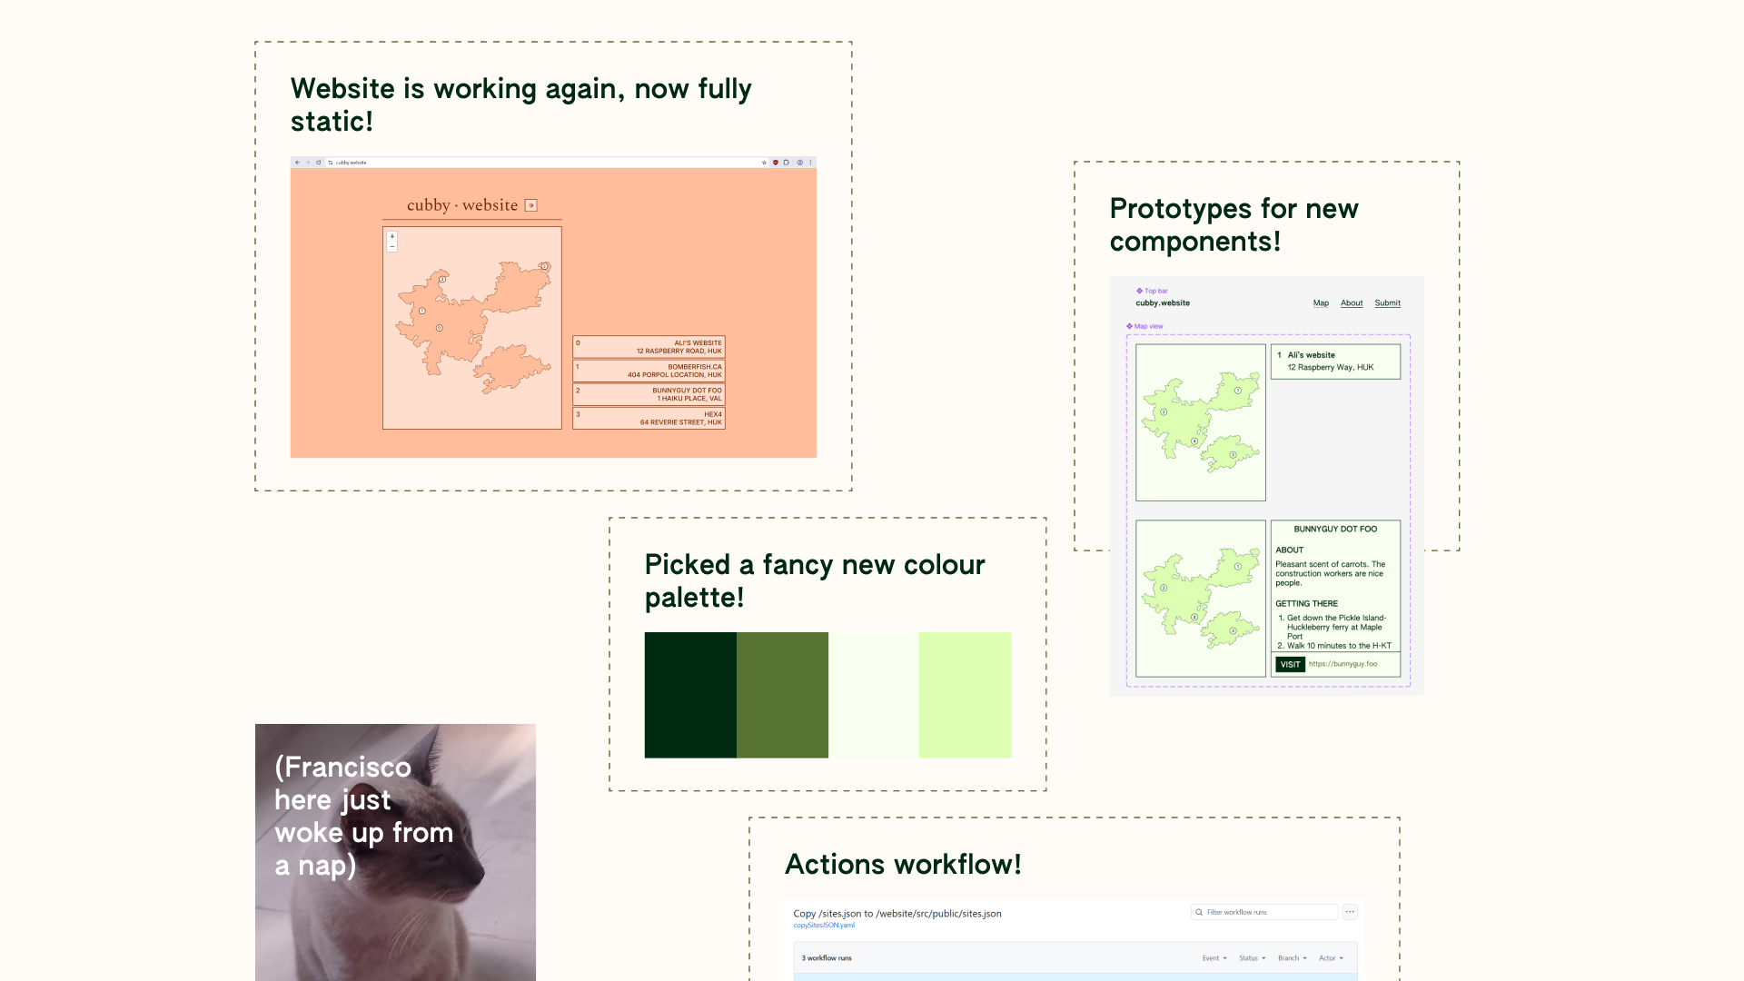Click the bookmark star icon

[764, 163]
